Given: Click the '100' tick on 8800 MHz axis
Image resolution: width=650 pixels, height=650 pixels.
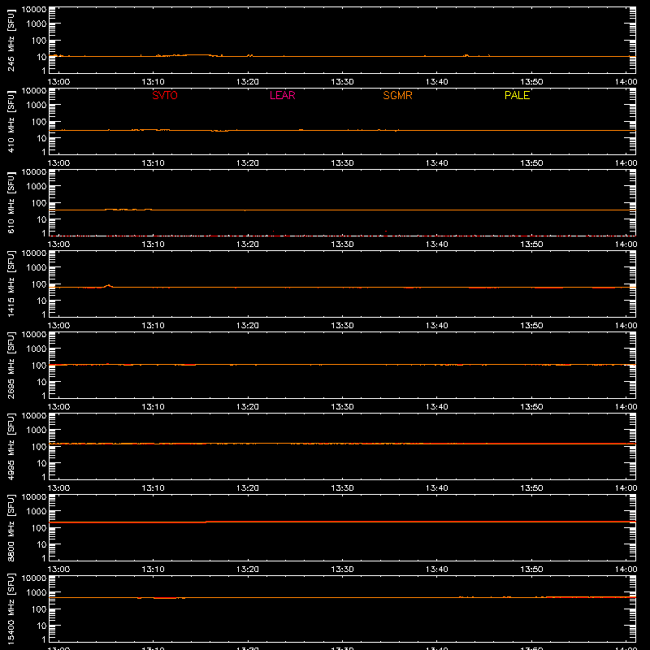Looking at the screenshot, I should pos(39,528).
